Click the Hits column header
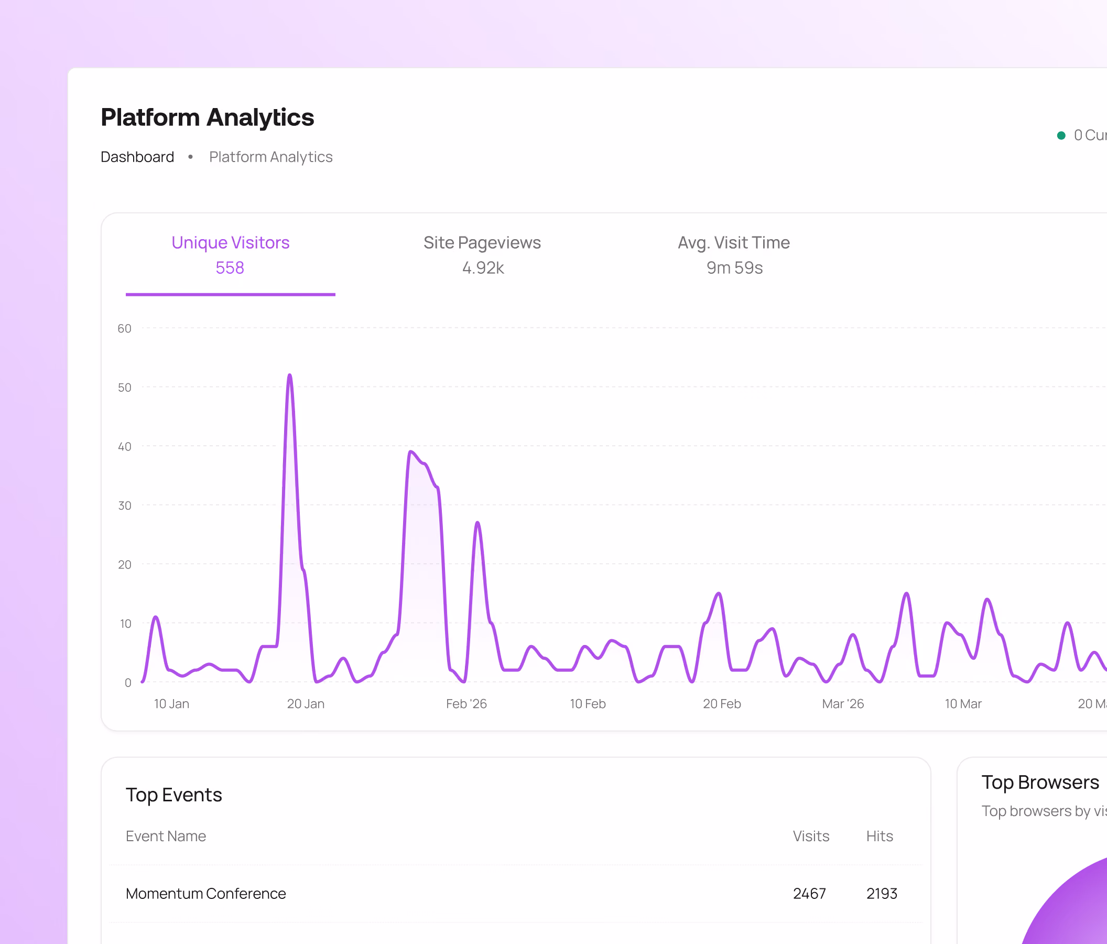 [x=880, y=836]
